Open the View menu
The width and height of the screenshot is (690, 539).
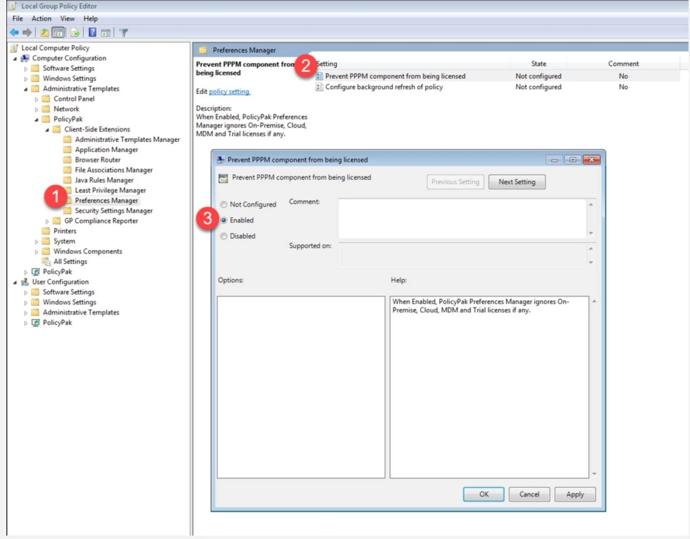(x=67, y=19)
